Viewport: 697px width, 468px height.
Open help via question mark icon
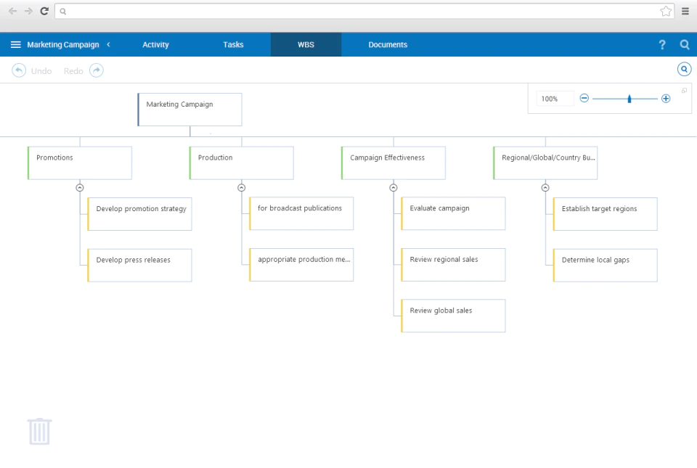[662, 44]
